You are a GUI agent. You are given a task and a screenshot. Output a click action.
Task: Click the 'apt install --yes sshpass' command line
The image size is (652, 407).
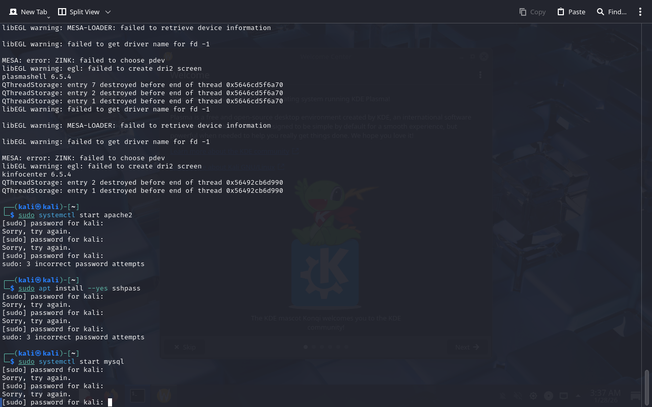pos(90,288)
